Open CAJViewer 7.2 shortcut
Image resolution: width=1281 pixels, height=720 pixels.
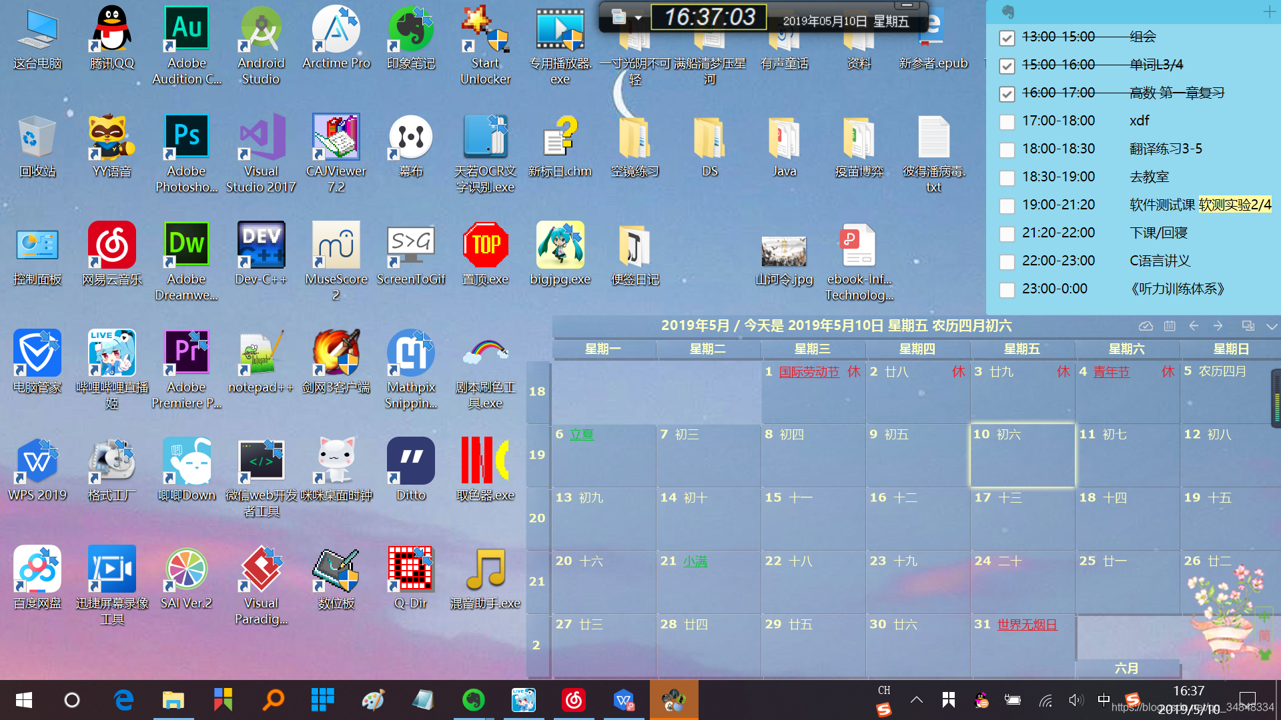(x=336, y=153)
